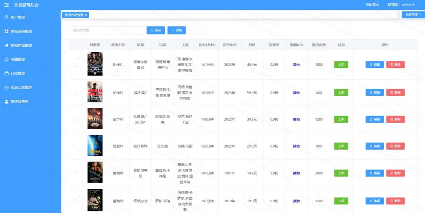The image size is (425, 213).
Task: Edit the 独行月球 row
Action: point(375,146)
